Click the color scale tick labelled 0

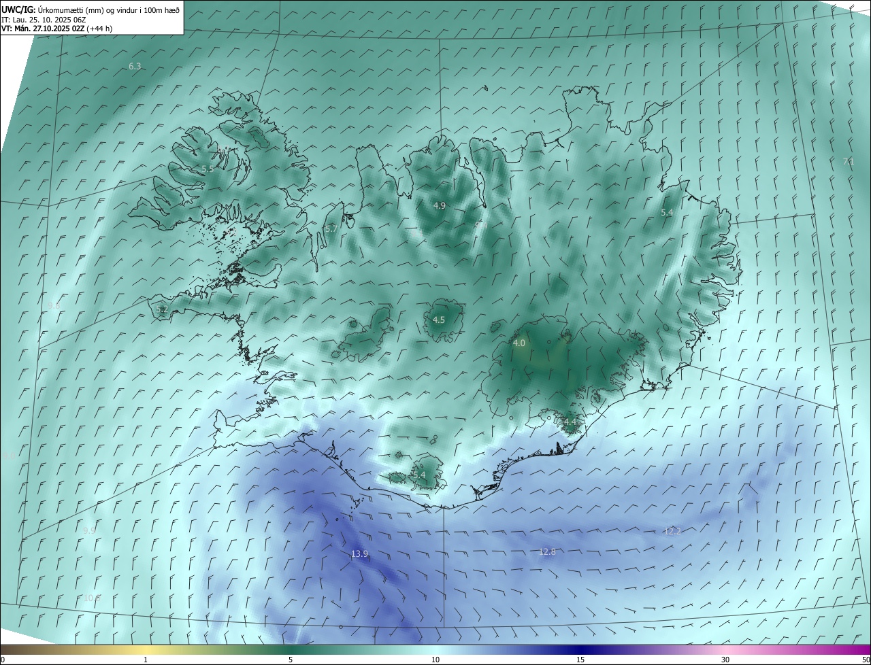click(2, 660)
